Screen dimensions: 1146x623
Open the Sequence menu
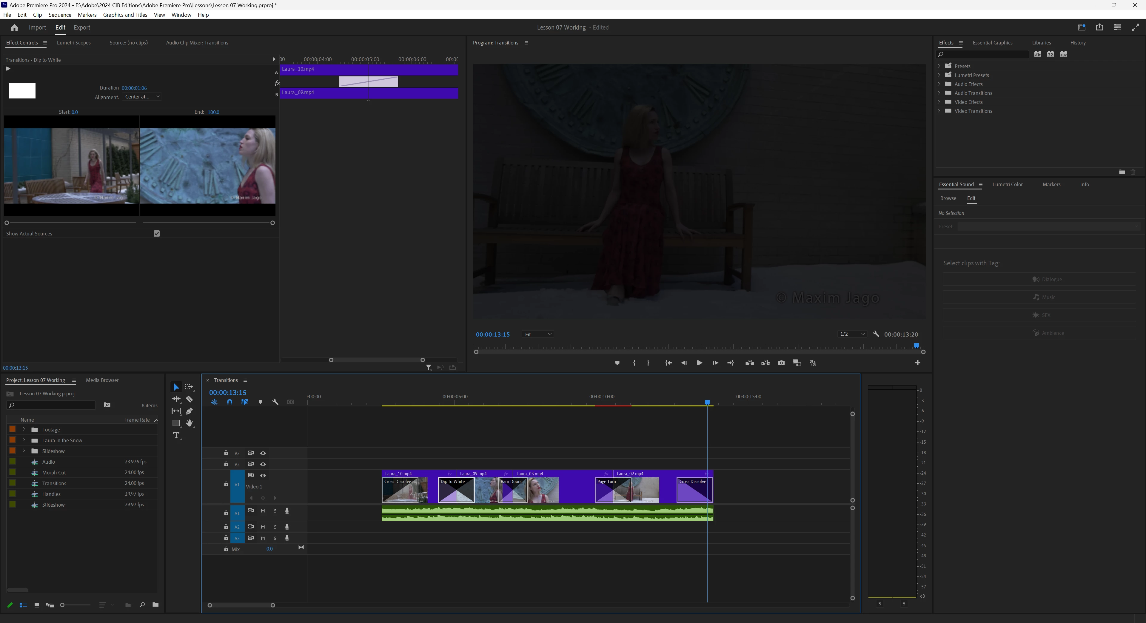coord(60,15)
